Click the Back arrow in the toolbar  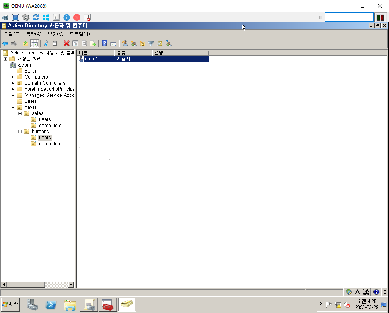coord(5,44)
